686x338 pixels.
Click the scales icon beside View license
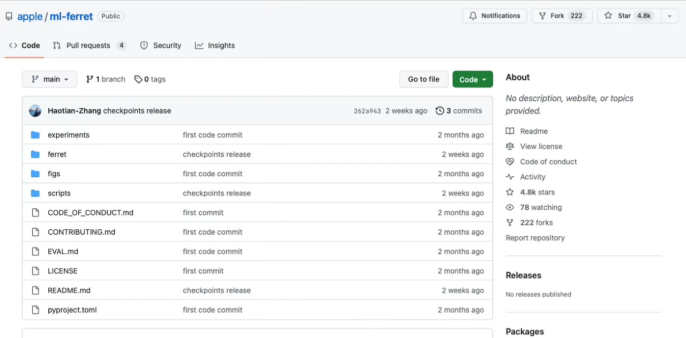(x=510, y=146)
